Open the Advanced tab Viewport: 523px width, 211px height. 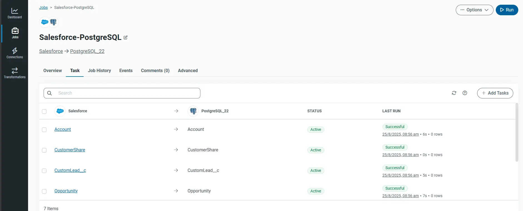pyautogui.click(x=188, y=71)
